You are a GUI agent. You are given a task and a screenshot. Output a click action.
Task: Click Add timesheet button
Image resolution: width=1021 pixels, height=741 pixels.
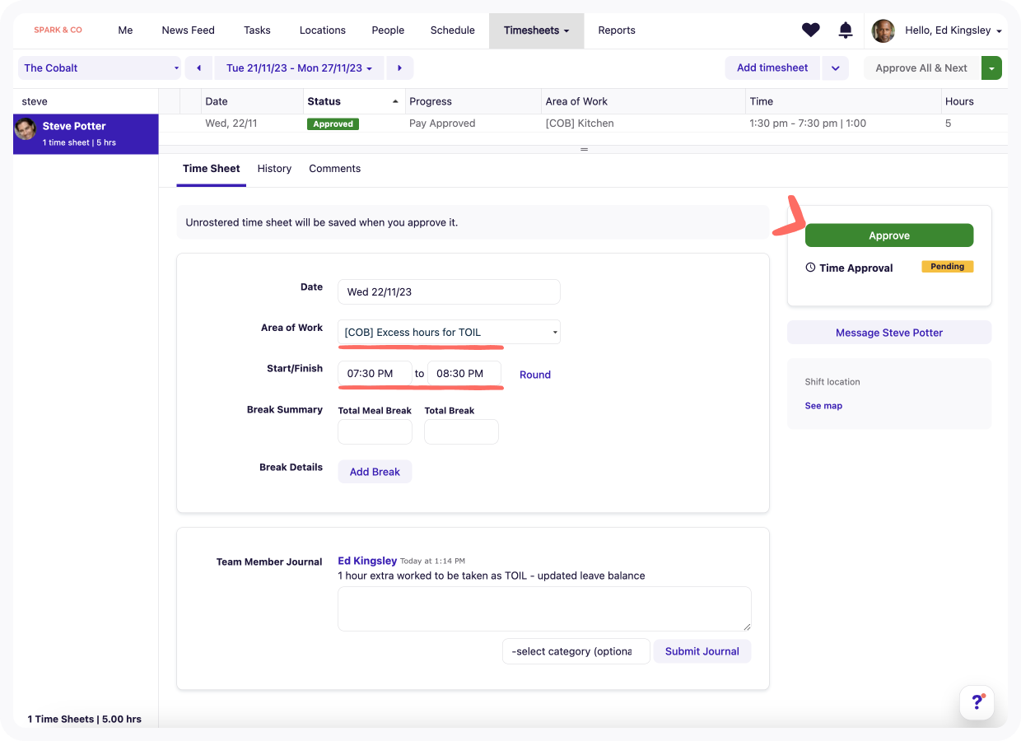[772, 68]
